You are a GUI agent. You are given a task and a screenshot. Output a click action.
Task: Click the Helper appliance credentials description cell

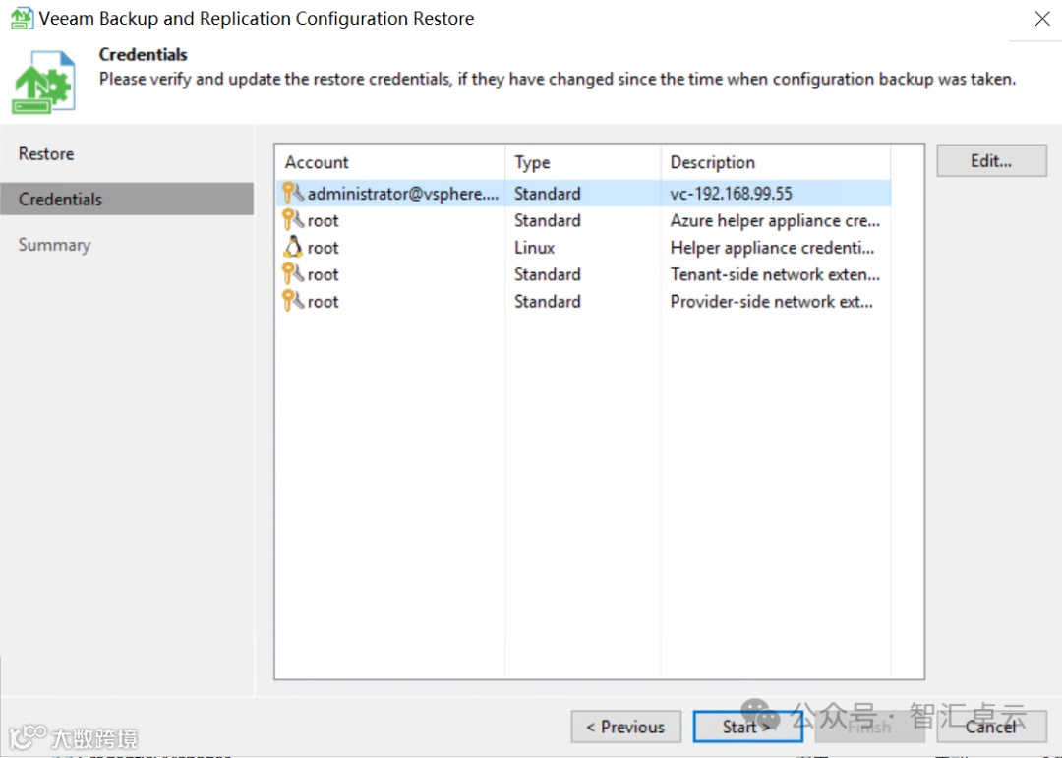772,248
